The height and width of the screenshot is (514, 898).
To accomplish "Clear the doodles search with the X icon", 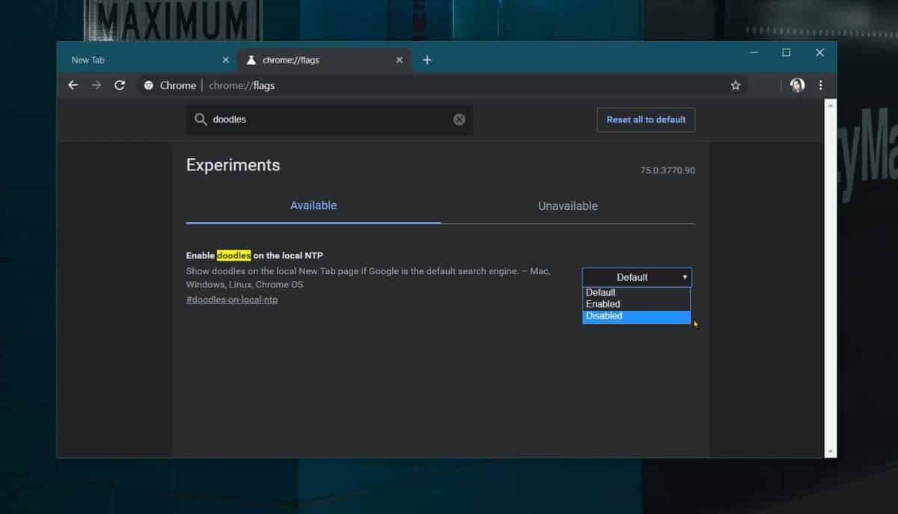I will click(x=459, y=120).
